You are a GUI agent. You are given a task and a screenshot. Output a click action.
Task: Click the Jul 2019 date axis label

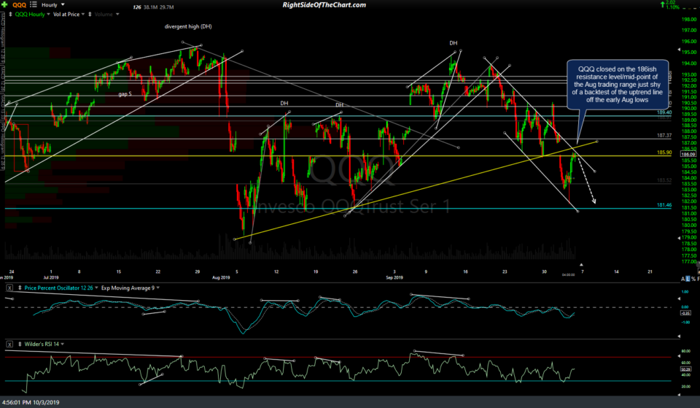[x=51, y=277]
